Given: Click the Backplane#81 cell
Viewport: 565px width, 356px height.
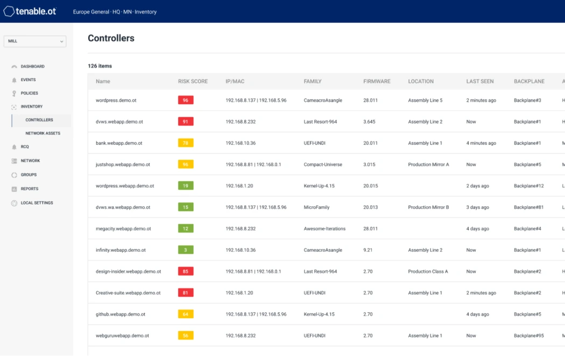Looking at the screenshot, I should (528, 208).
